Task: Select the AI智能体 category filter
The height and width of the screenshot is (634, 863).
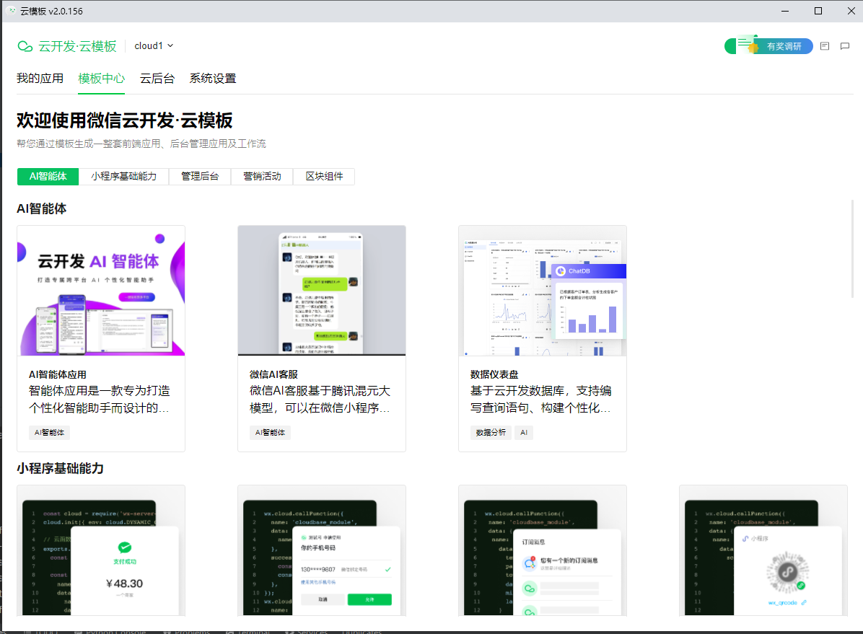Action: tap(48, 176)
